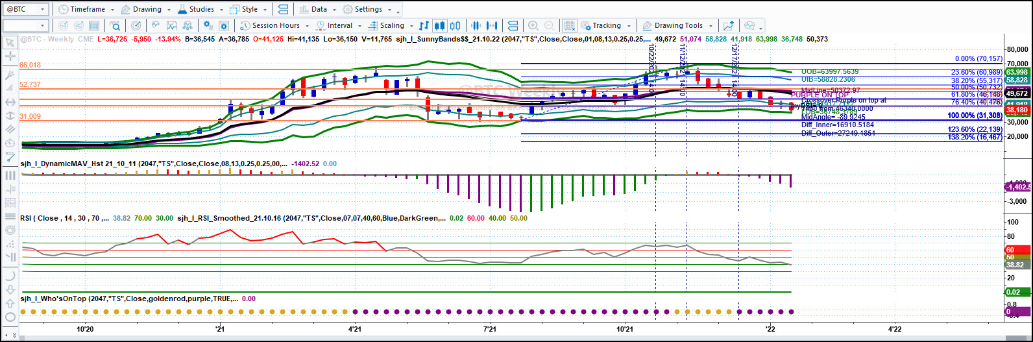Screen dimensions: 1033x342
Task: Select the up arrow drawing tool
Action: point(10,304)
